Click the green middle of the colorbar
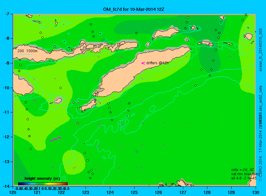 [43, 184]
